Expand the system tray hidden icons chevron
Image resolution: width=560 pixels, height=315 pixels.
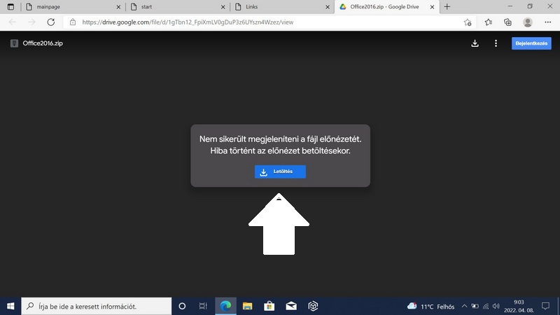tap(463, 306)
